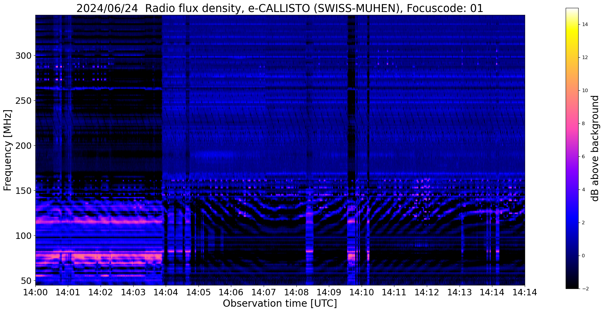604x312 pixels.
Task: Click the 14:07 time tick label
Action: point(264,292)
